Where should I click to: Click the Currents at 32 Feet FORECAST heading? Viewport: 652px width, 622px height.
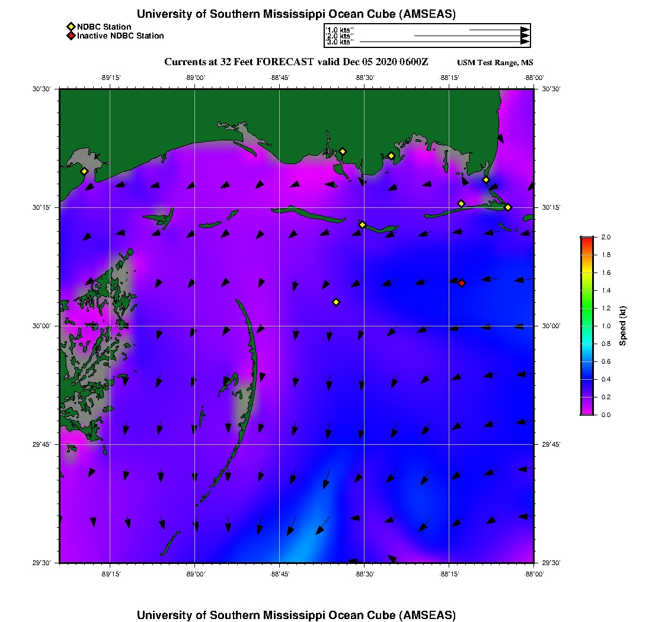click(x=296, y=62)
